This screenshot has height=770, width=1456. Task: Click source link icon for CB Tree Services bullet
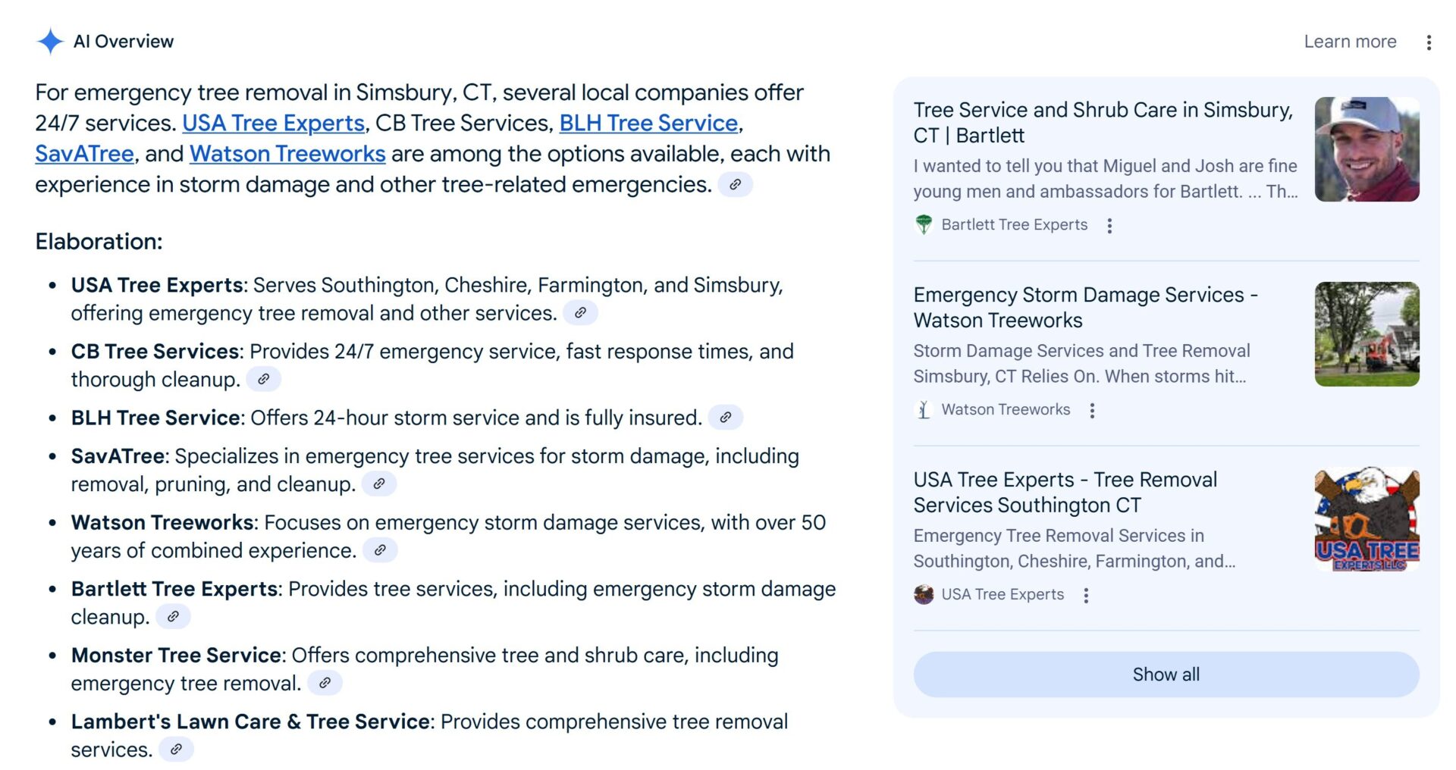point(264,379)
